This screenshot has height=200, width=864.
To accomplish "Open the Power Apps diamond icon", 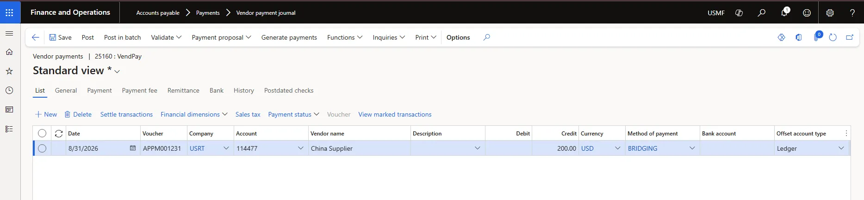I will [782, 37].
